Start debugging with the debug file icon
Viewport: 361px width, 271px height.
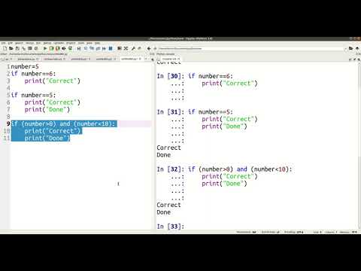pyautogui.click(x=79, y=48)
